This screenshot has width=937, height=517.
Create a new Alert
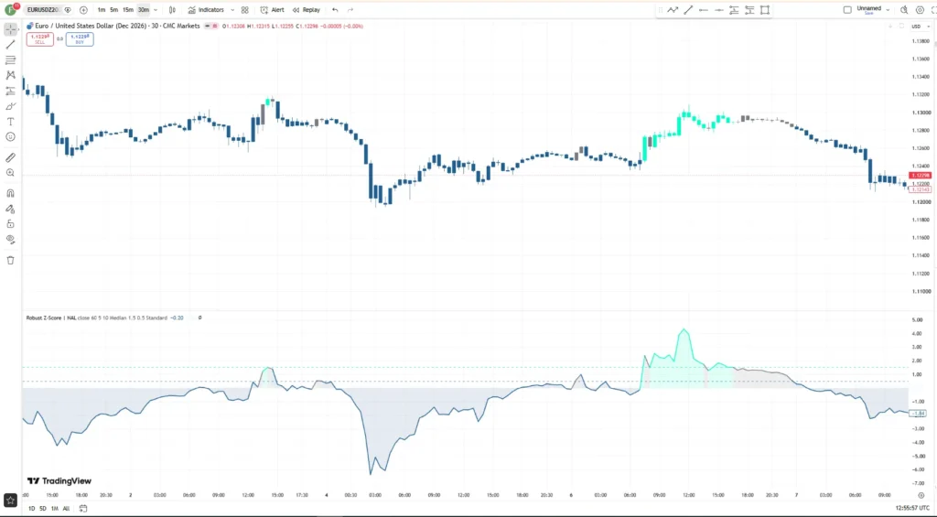pyautogui.click(x=273, y=9)
